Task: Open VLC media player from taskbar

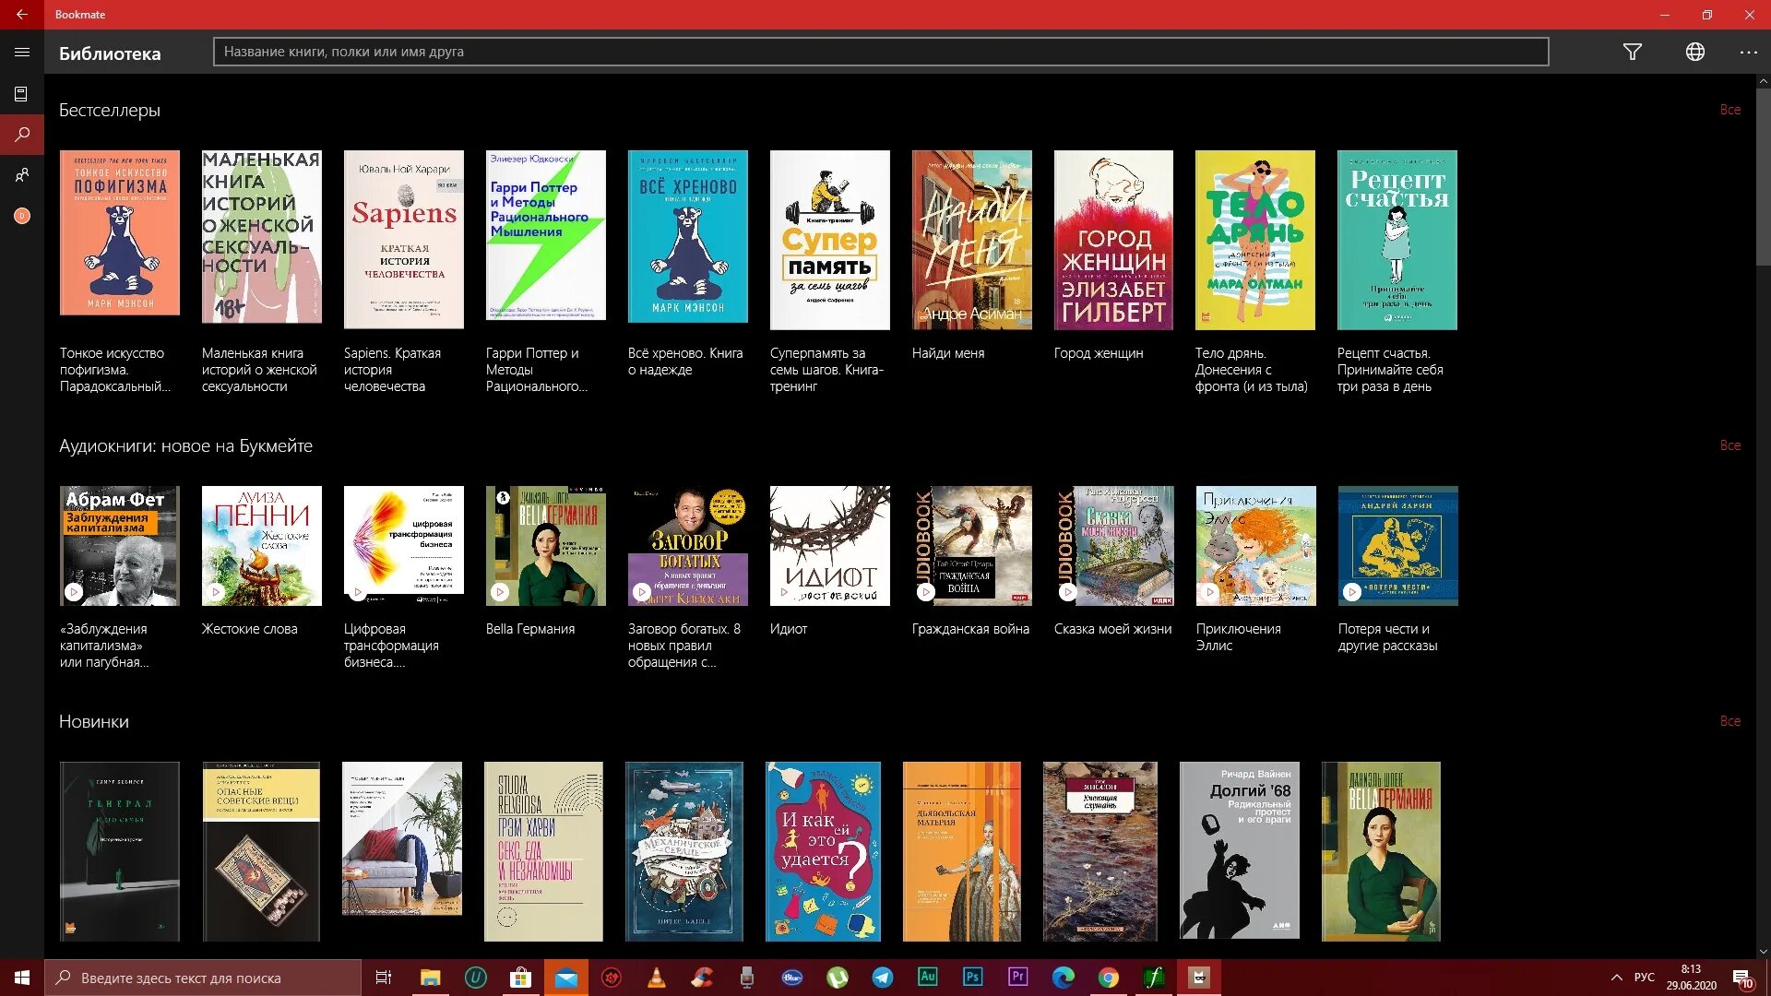Action: point(657,978)
